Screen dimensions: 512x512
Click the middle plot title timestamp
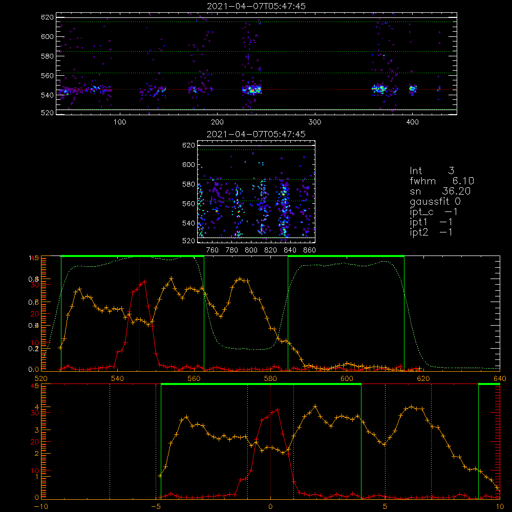[x=257, y=134]
